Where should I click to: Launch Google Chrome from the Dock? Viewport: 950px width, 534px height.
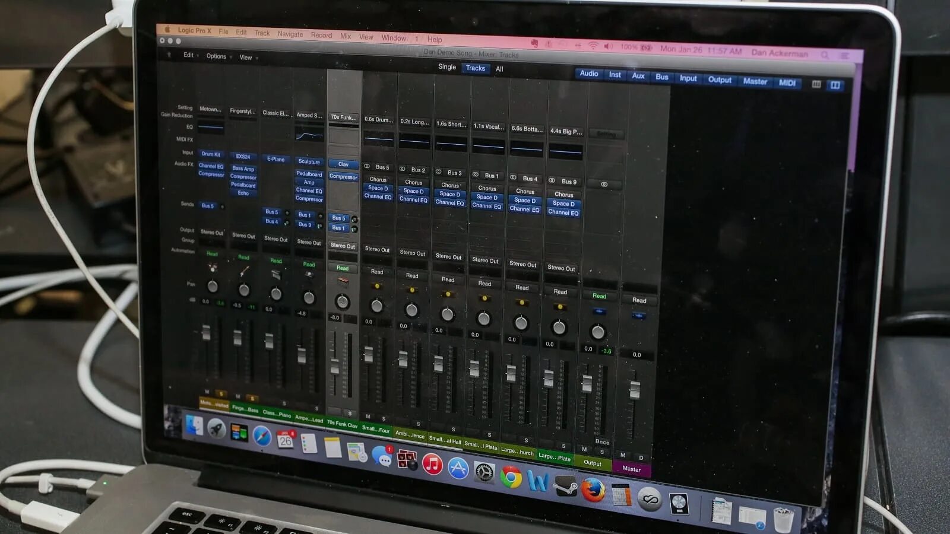511,476
